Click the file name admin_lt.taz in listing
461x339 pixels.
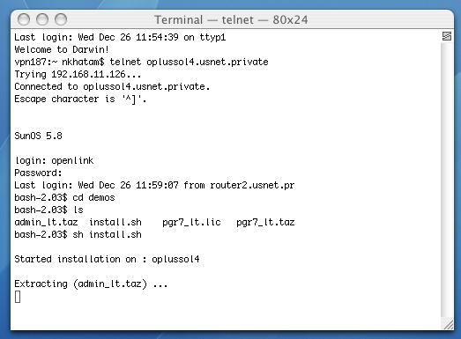46,222
